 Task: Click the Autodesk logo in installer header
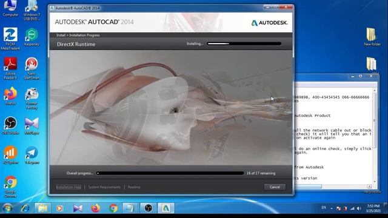click(x=269, y=23)
